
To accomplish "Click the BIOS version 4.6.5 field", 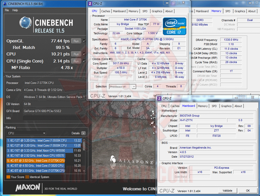I will 216,152.
